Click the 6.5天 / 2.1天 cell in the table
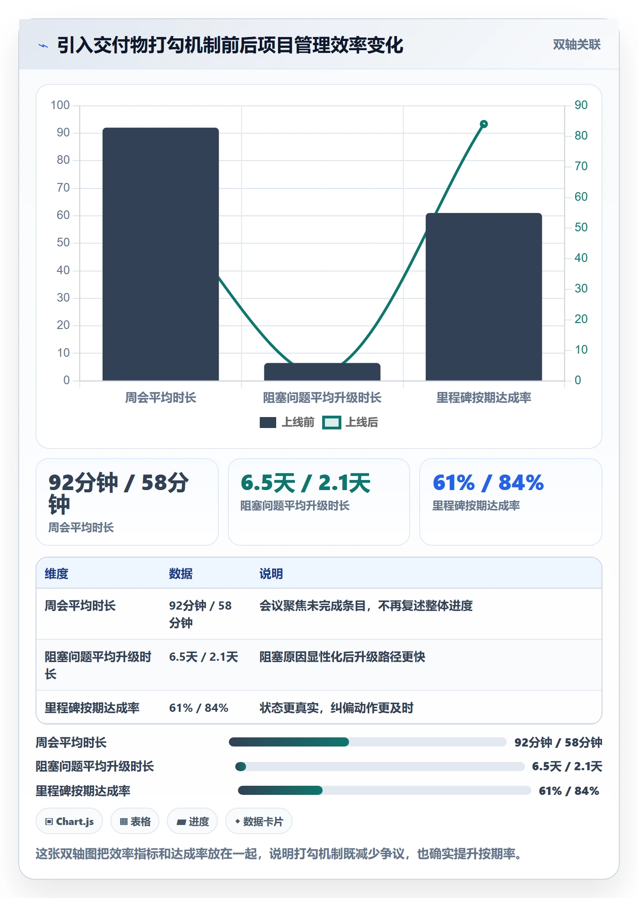 (x=204, y=657)
